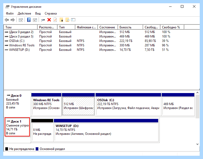
Task: Open the blue Help question-mark icon
Action: click(x=29, y=20)
